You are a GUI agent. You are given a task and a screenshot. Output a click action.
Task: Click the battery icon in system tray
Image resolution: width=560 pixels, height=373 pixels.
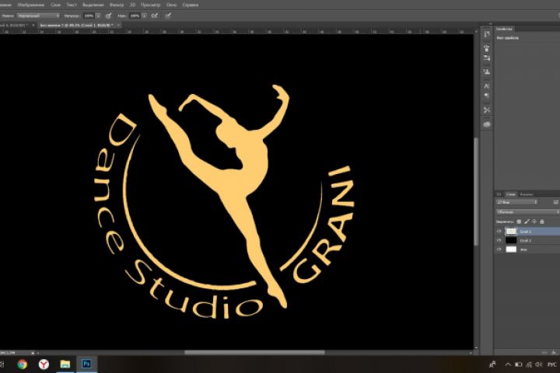(519, 364)
